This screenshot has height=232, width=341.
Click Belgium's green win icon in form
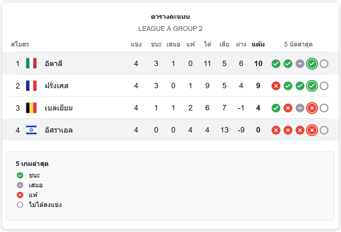coord(276,108)
